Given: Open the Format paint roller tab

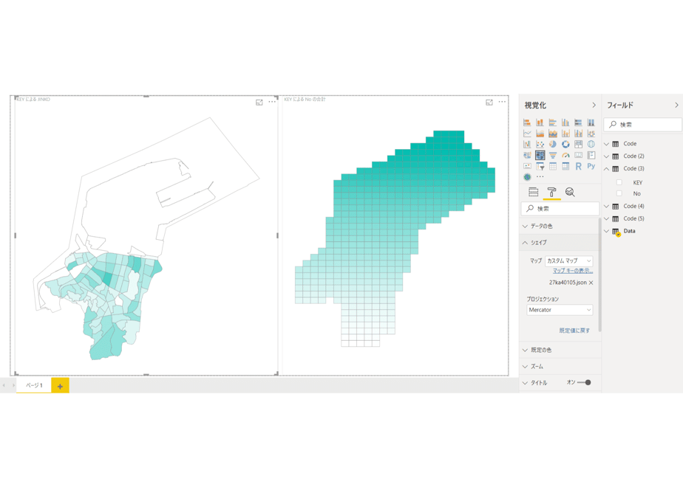Looking at the screenshot, I should (551, 192).
